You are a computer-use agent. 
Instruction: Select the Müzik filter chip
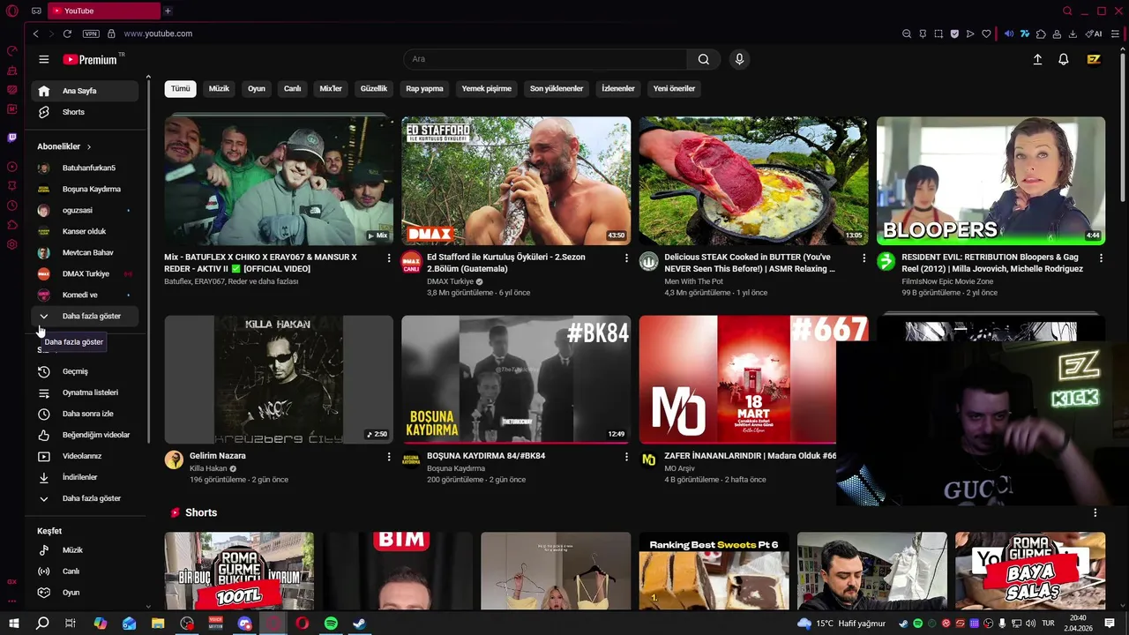pyautogui.click(x=219, y=89)
